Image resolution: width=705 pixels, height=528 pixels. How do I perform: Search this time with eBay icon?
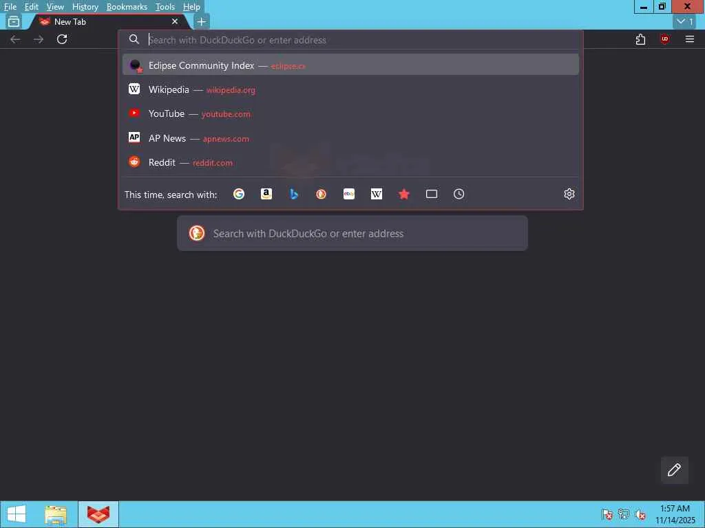click(x=349, y=194)
